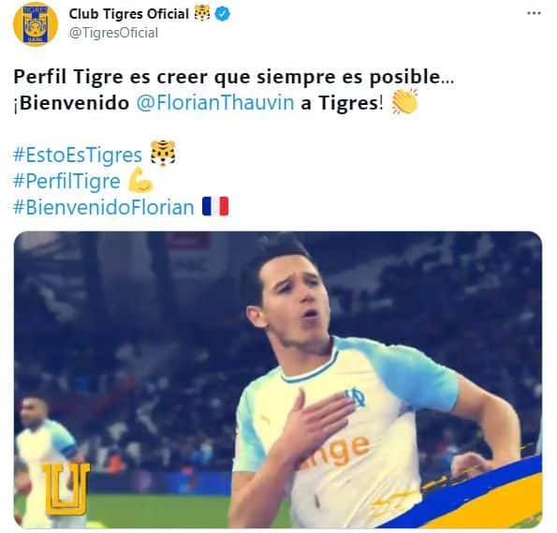Viewport: 557px width, 533px height.
Task: Click the clapping hands emoji
Action: 403,102
